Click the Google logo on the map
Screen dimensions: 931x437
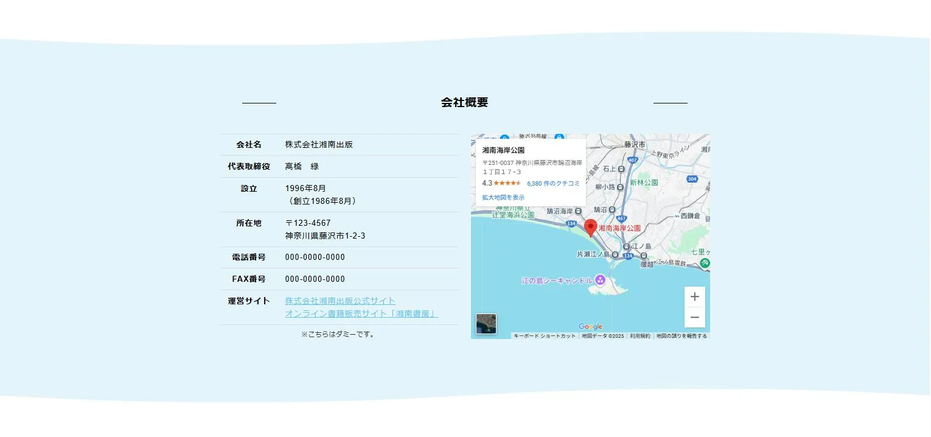tap(590, 327)
